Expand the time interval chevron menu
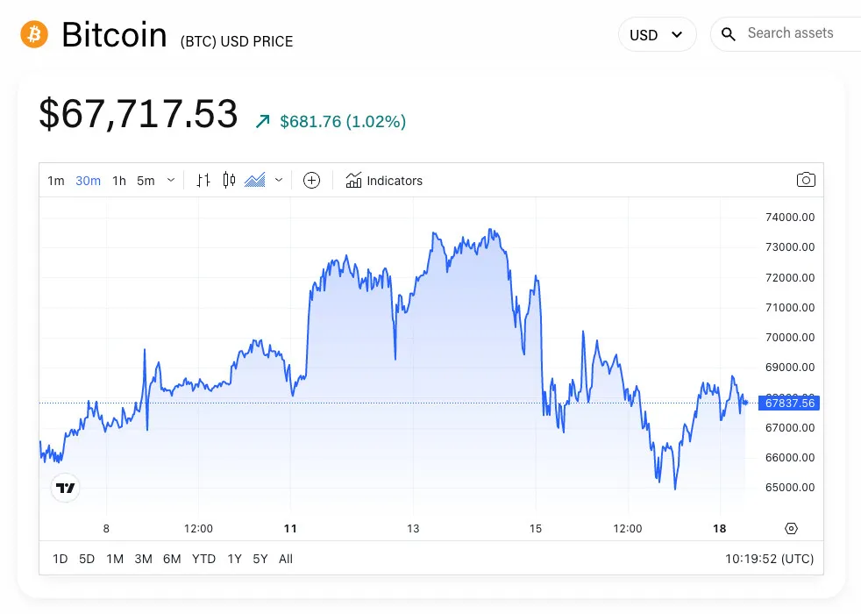Screen dimensions: 861x614 coord(171,181)
